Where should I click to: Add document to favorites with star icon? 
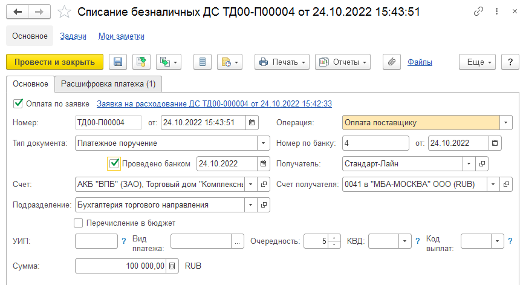click(64, 12)
